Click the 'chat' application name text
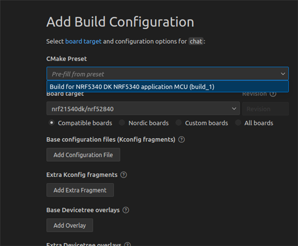This screenshot has width=298, height=246. [x=196, y=42]
